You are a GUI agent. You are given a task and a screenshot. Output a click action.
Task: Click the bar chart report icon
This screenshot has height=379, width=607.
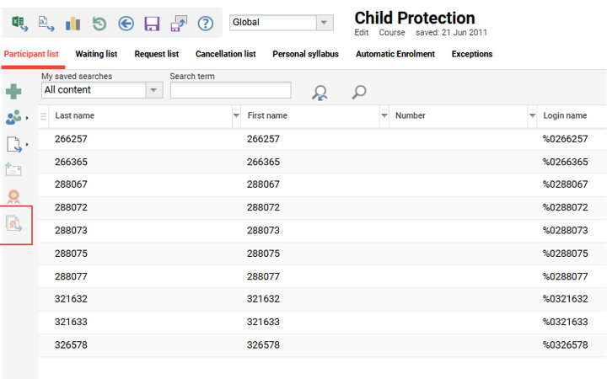tap(73, 24)
